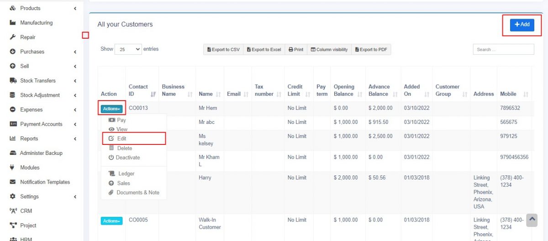Click the Notification Templates envelope icon
Screen dimensions: 548x241
[13, 182]
